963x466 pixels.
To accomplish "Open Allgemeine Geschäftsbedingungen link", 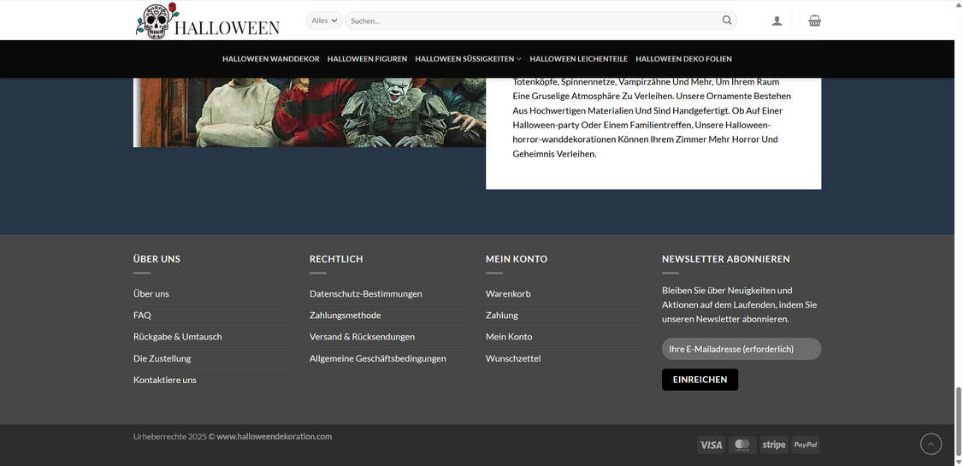I will click(x=378, y=358).
